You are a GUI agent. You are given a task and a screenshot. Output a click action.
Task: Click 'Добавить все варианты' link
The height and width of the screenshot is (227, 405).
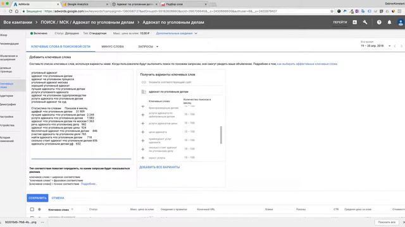click(x=159, y=167)
